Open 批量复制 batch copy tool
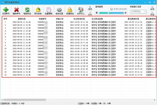 tap(49, 11)
